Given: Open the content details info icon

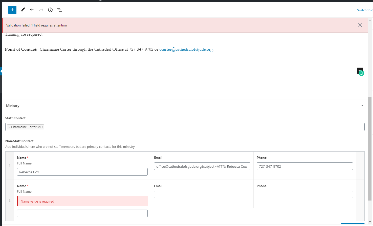Looking at the screenshot, I should tap(50, 10).
